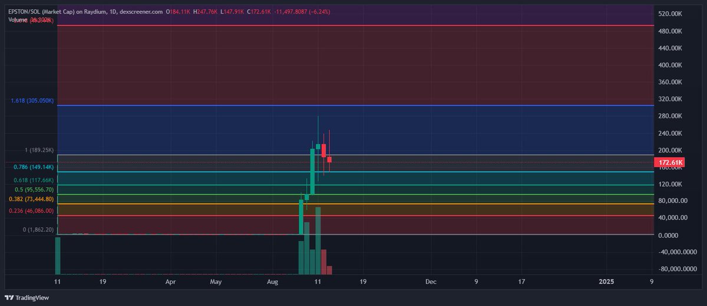The image size is (707, 306).
Task: Click the 120.00K price axis label
Action: click(671, 184)
